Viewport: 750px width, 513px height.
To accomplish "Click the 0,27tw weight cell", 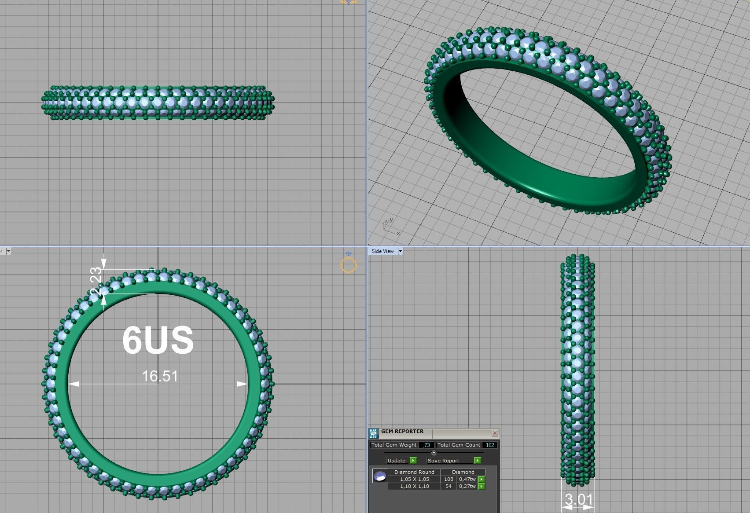I will point(467,486).
